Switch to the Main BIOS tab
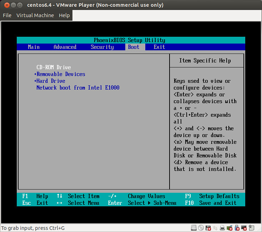 coord(34,47)
